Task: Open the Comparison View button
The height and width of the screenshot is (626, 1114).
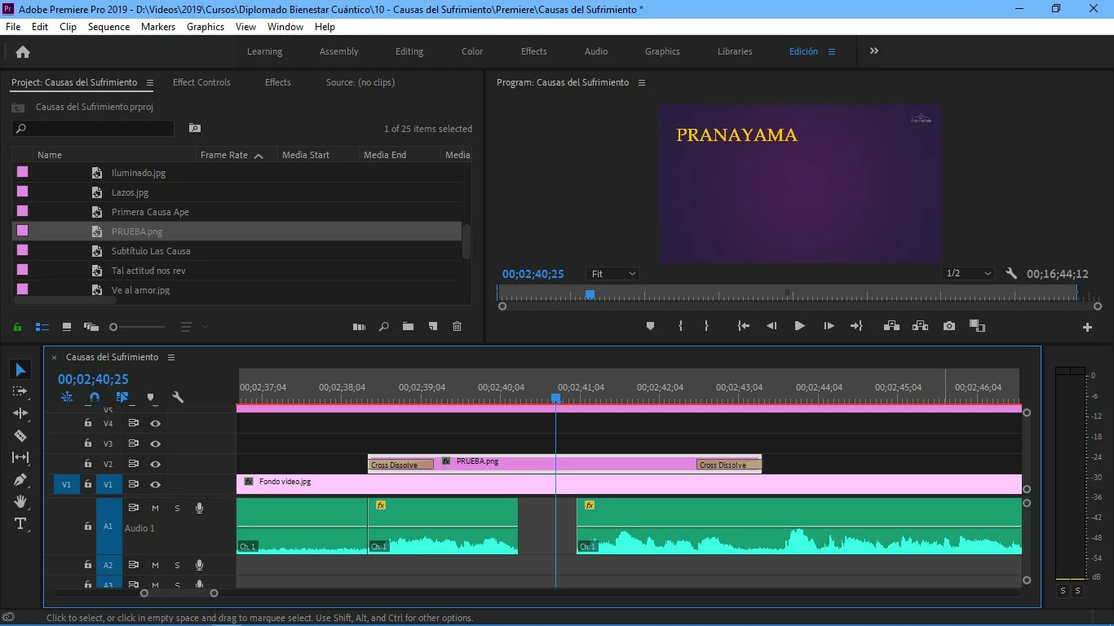Action: pyautogui.click(x=977, y=326)
